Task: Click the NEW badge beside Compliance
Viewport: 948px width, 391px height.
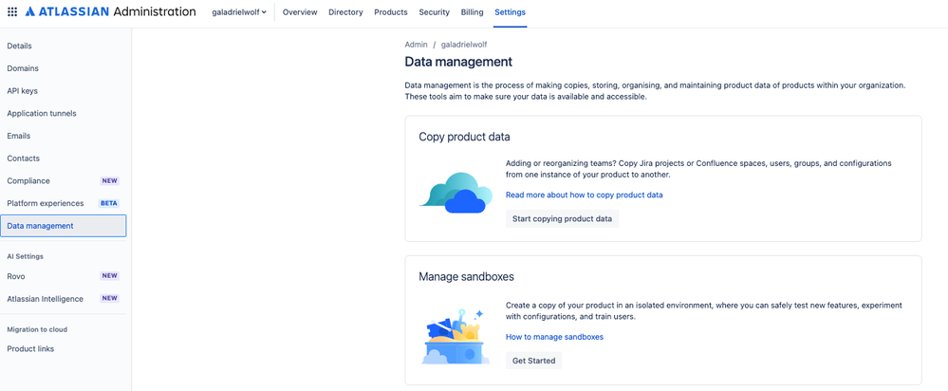Action: click(x=109, y=180)
